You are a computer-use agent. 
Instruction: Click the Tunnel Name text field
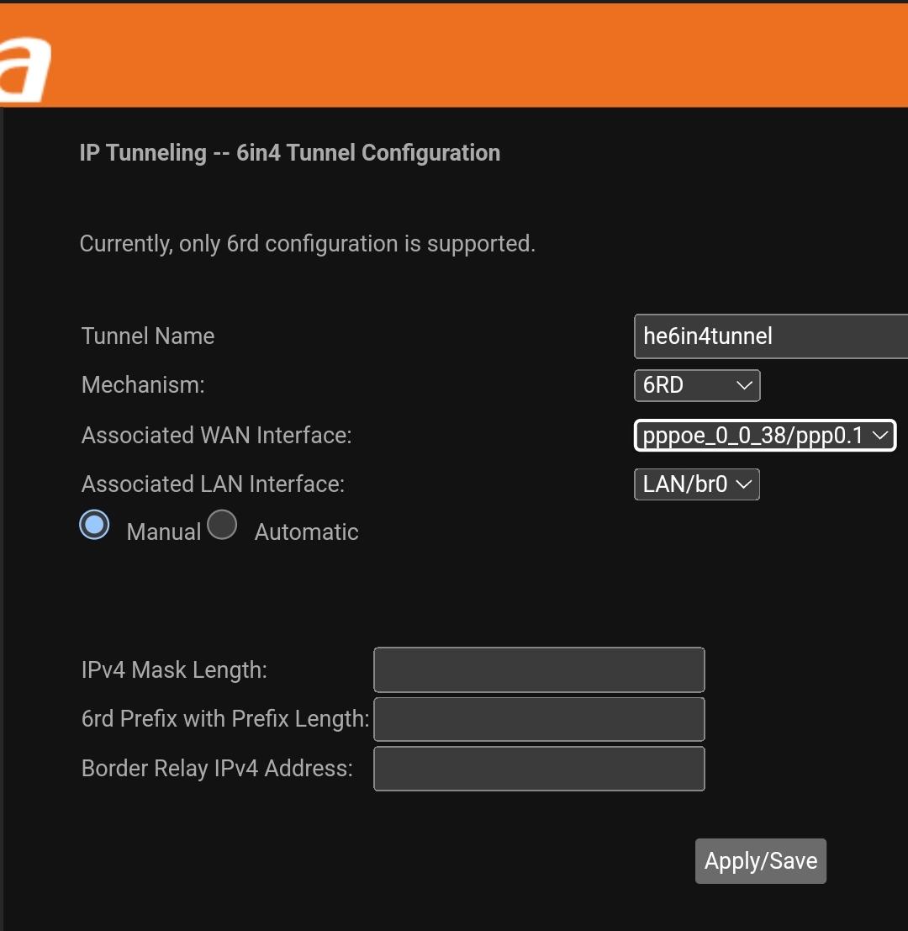771,336
